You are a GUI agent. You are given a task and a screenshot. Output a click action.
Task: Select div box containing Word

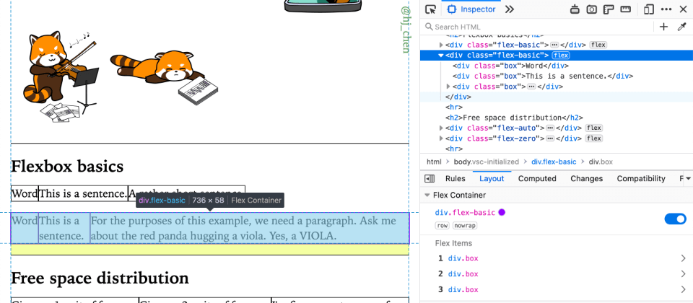(510, 66)
